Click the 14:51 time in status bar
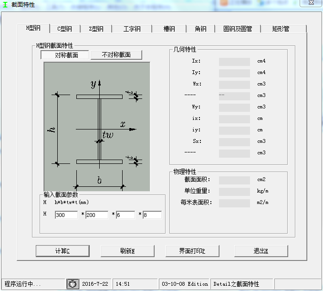The width and height of the screenshot is (323, 291). [123, 284]
